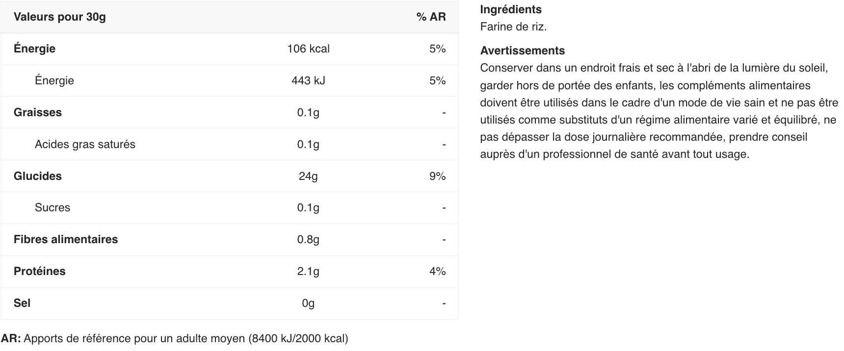Click the '24g' carbohydrate value

click(x=308, y=176)
